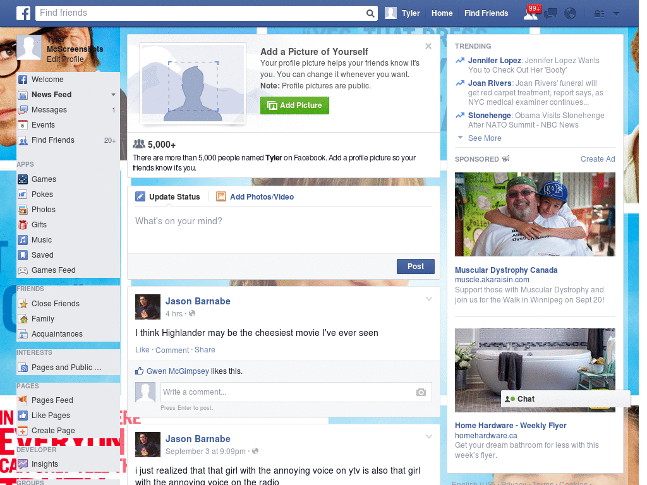
Task: Click the Post button
Action: click(x=416, y=266)
